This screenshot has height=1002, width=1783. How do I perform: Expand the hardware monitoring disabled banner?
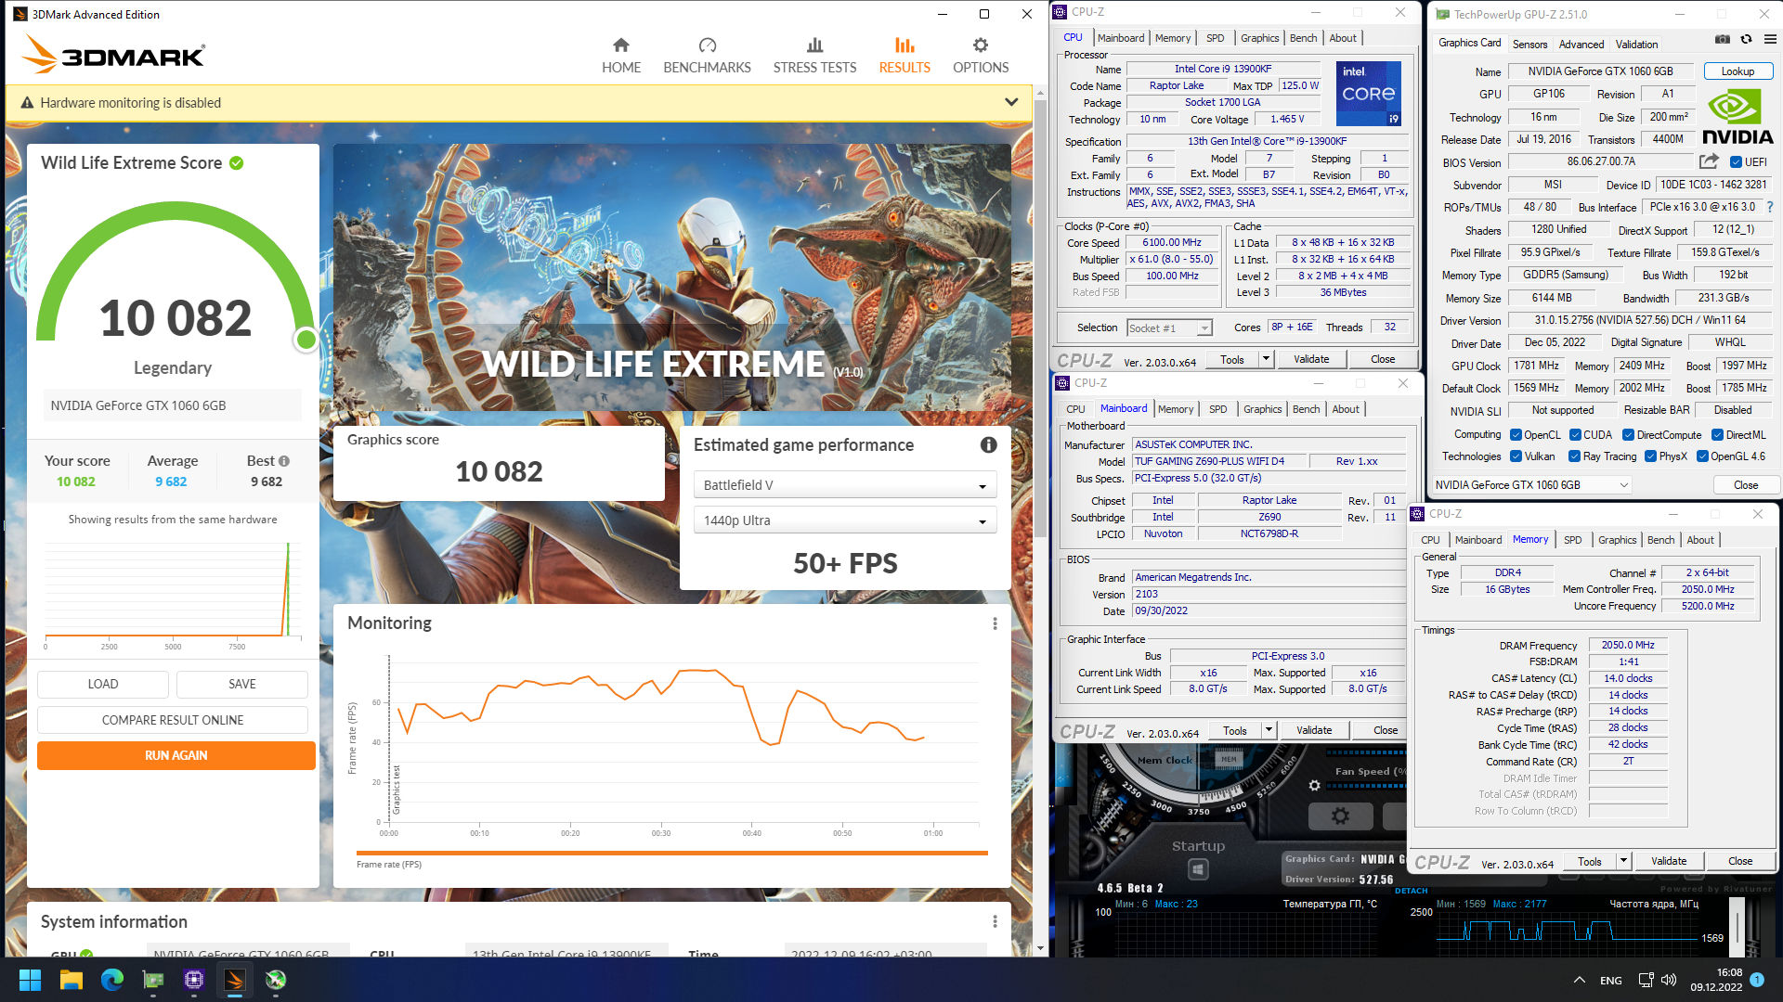click(1011, 102)
